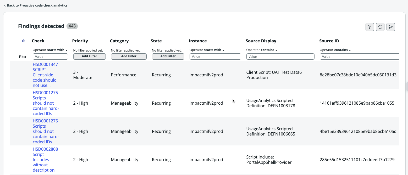Refresh the findings list

pyautogui.click(x=380, y=27)
